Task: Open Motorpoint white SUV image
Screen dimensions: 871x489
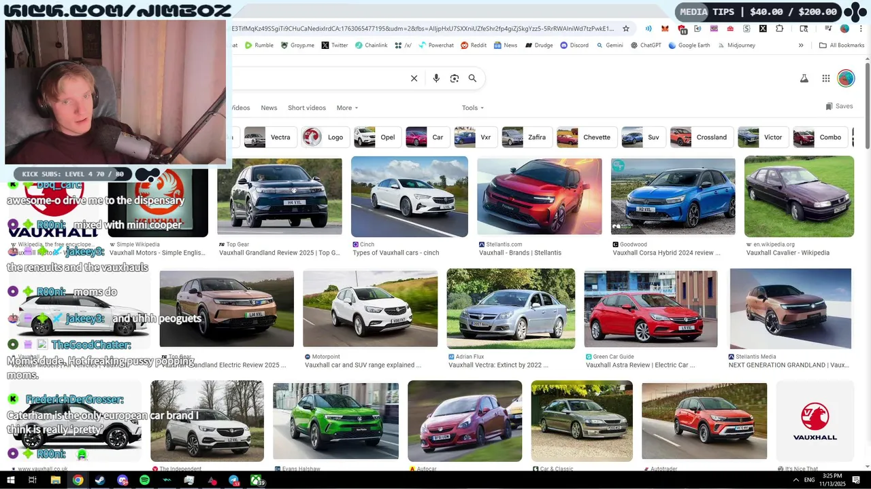Action: pyautogui.click(x=370, y=309)
